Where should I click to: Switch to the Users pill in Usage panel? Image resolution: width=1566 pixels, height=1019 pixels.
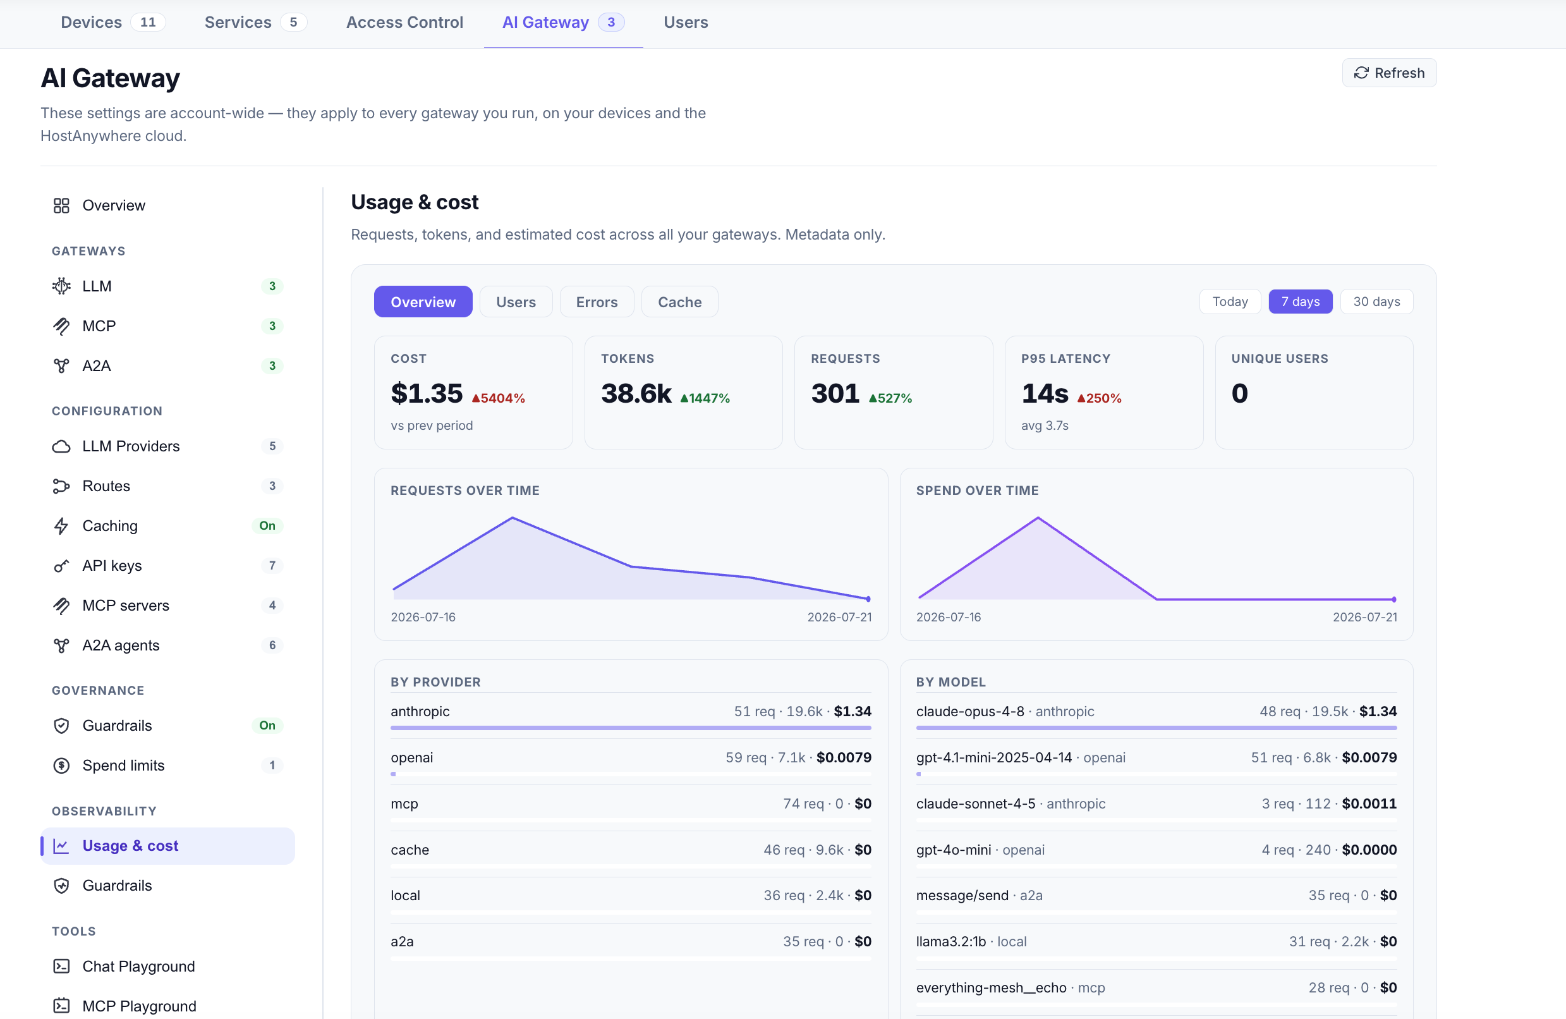tap(516, 302)
